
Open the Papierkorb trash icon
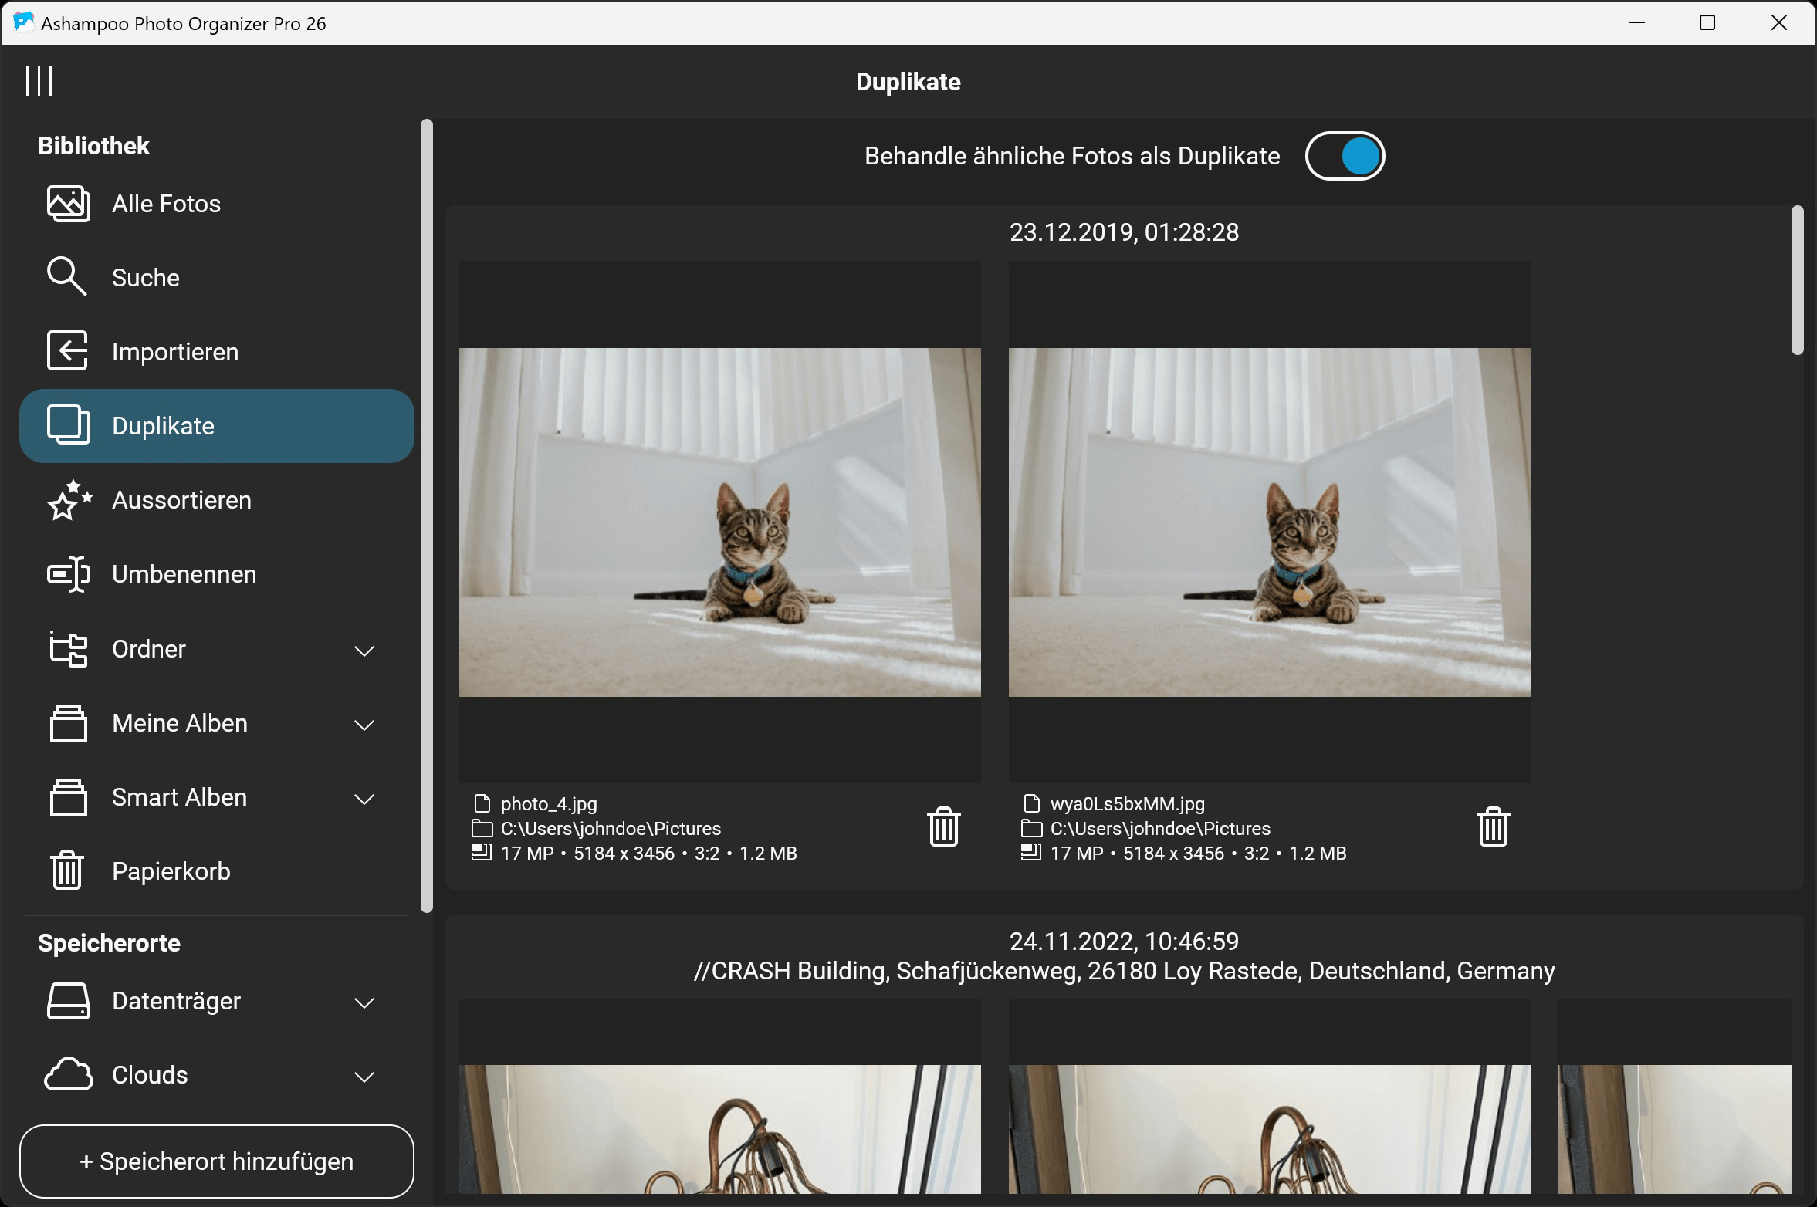pyautogui.click(x=67, y=871)
